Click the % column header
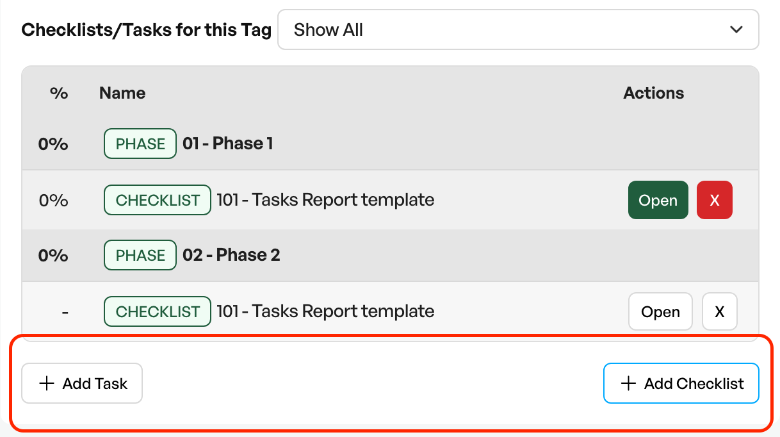Image resolution: width=780 pixels, height=437 pixels. pyautogui.click(x=59, y=93)
